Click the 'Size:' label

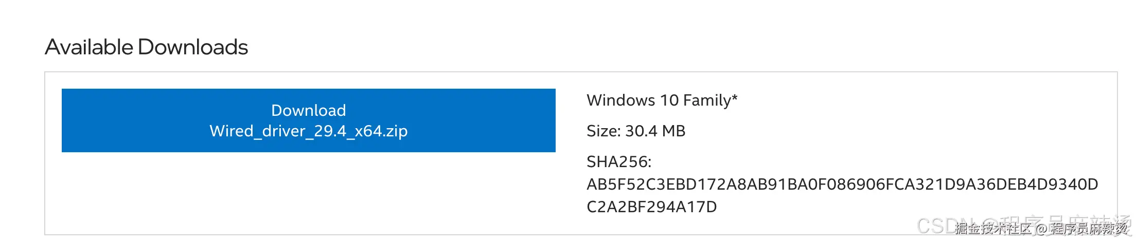point(603,131)
